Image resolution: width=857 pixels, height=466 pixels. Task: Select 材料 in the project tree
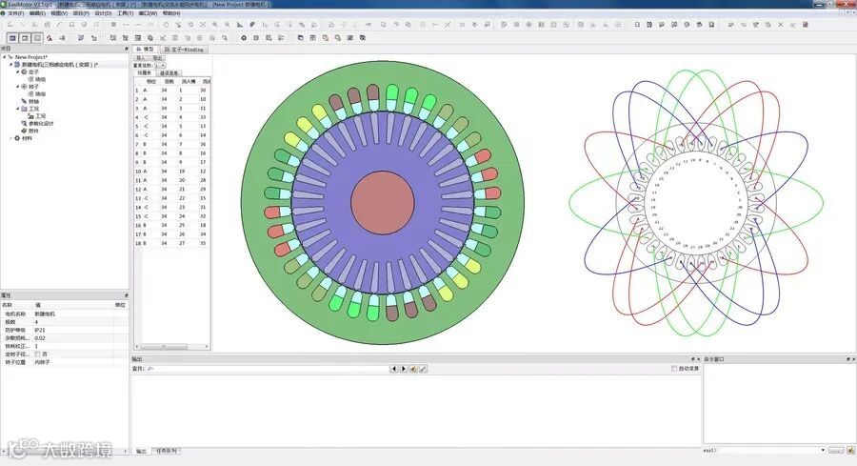click(27, 138)
